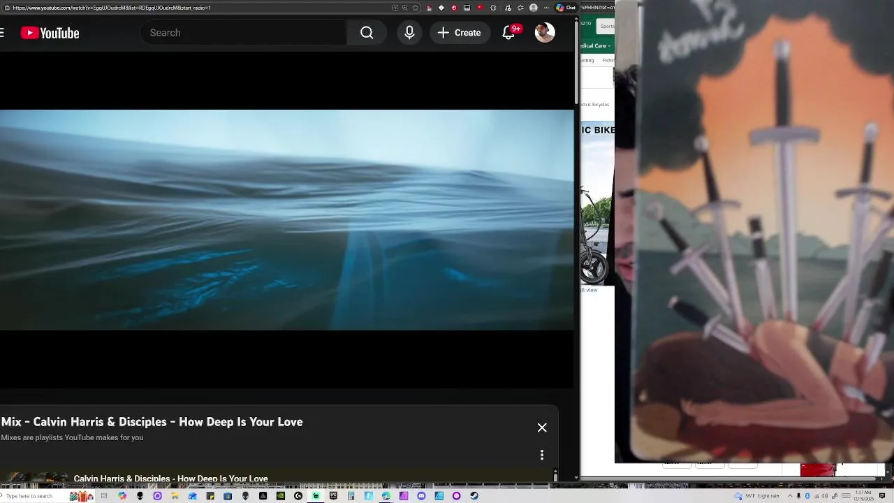Click the Sports search box in background window
894x503 pixels.
coord(606,26)
